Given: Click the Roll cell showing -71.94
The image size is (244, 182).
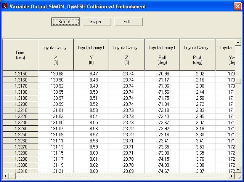Looking at the screenshot, I should 162,104.
